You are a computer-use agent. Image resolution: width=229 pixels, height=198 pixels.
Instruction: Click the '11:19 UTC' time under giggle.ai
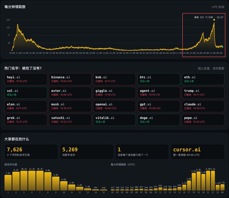[110, 95]
